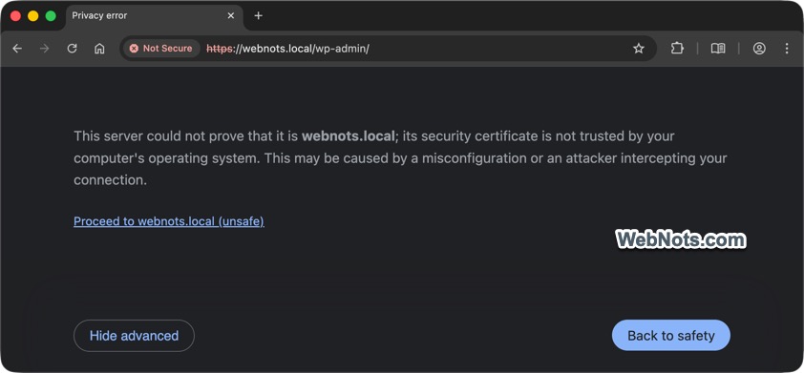Screen dimensions: 804x373
Task: Open a new tab with plus
Action: (x=259, y=16)
